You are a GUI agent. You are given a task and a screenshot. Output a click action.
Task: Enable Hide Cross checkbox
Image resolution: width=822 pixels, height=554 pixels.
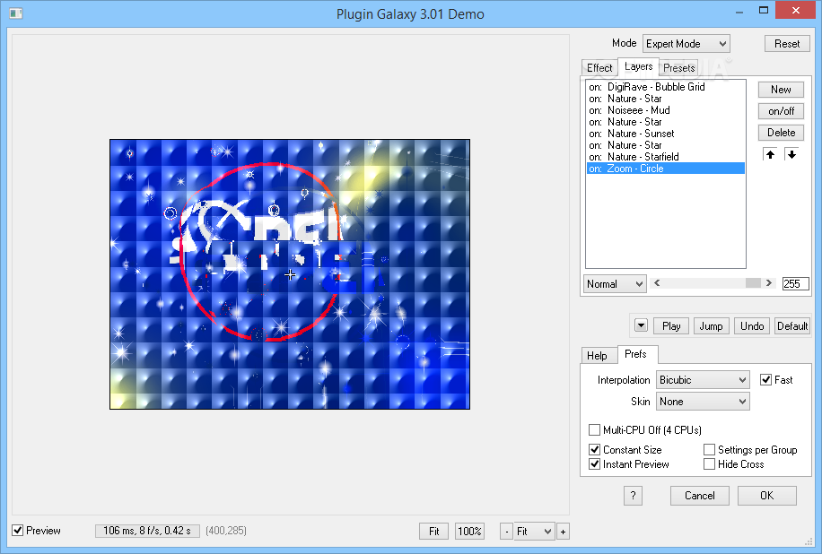coord(709,464)
